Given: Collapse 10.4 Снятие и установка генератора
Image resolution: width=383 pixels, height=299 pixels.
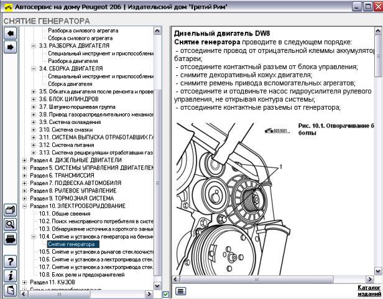Looking at the screenshot, I should tap(34, 237).
